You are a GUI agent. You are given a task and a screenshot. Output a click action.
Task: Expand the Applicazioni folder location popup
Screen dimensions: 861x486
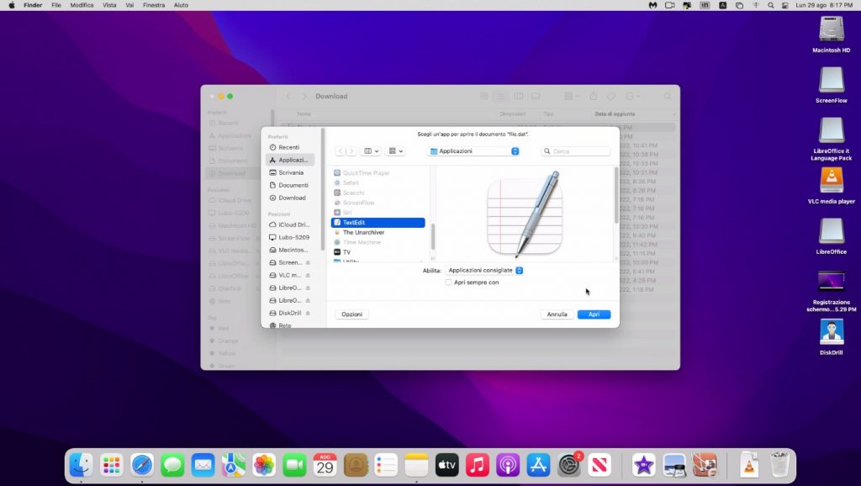[x=474, y=151]
